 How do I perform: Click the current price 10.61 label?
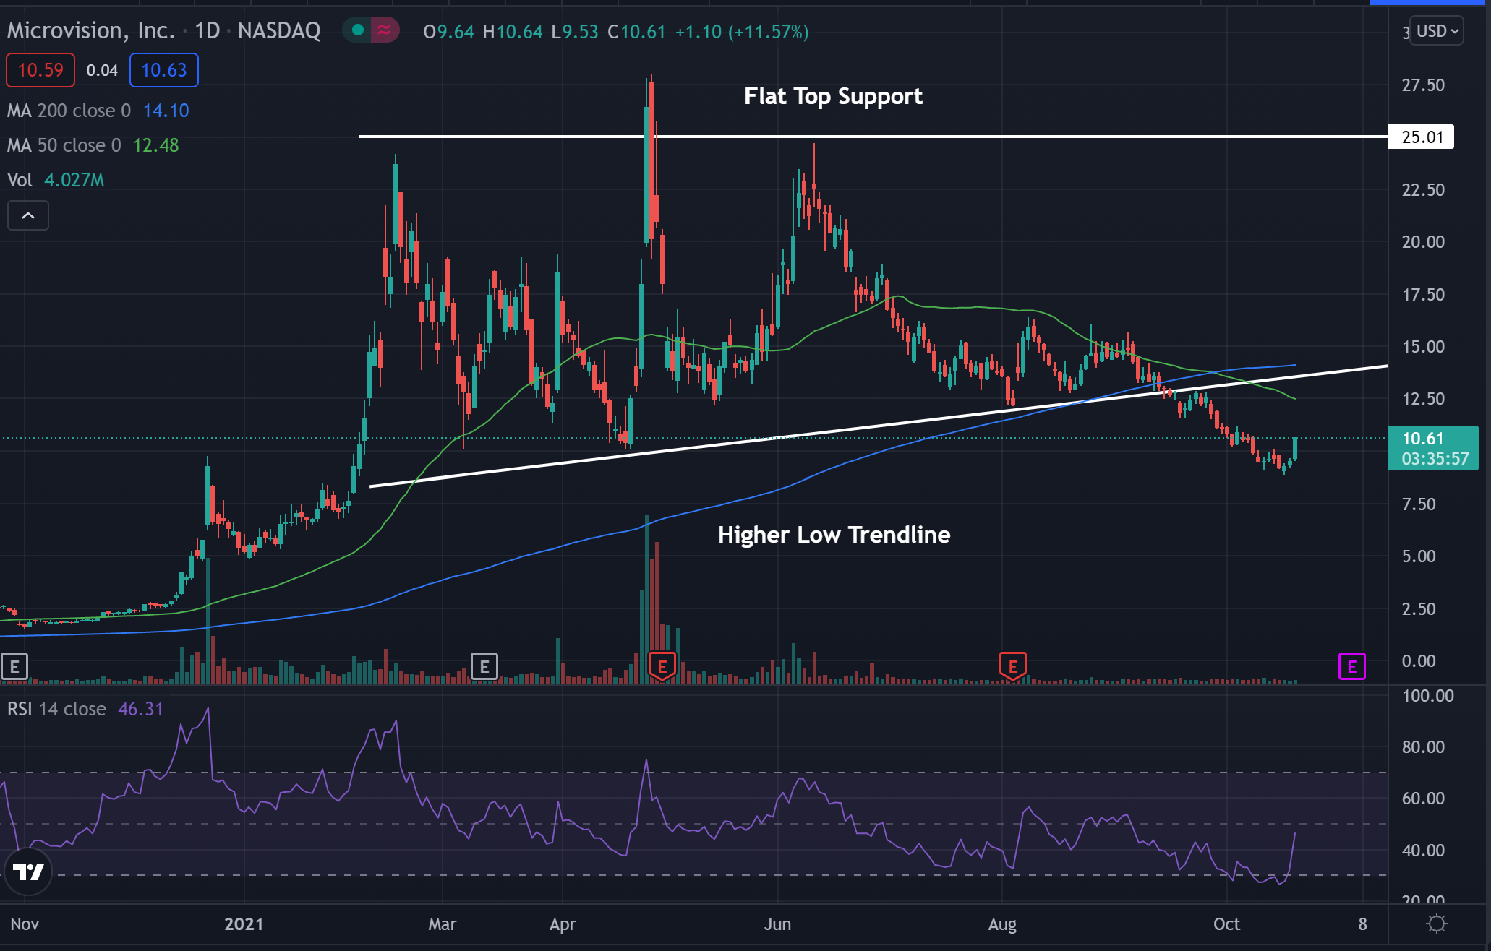(x=1433, y=448)
